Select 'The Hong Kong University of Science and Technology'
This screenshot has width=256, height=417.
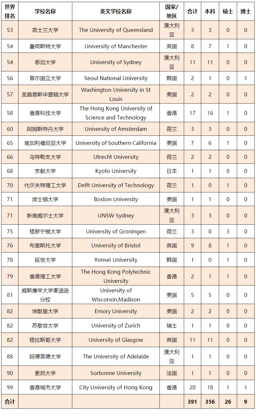tap(116, 113)
